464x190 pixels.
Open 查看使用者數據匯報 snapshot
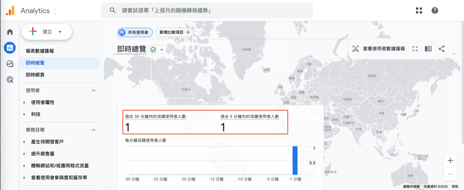(x=379, y=49)
